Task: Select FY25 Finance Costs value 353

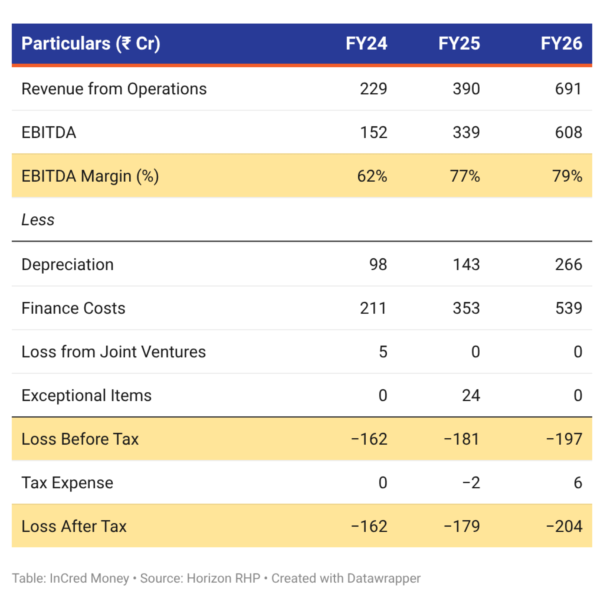Action: coord(466,308)
